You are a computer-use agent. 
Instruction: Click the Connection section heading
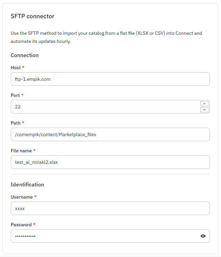[25, 55]
